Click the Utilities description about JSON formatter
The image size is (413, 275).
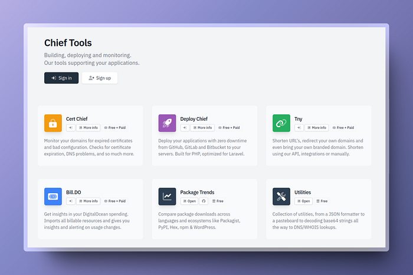pyautogui.click(x=319, y=221)
